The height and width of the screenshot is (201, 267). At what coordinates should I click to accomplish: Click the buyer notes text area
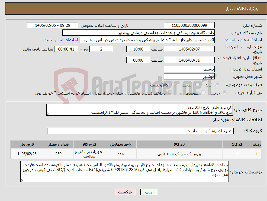point(124,172)
